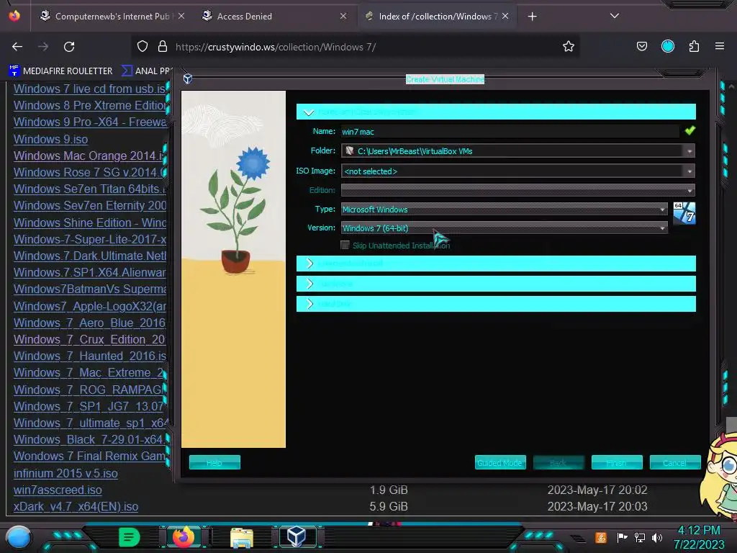737x553 pixels.
Task: Collapse the Name and Operating System section
Action: click(x=496, y=112)
